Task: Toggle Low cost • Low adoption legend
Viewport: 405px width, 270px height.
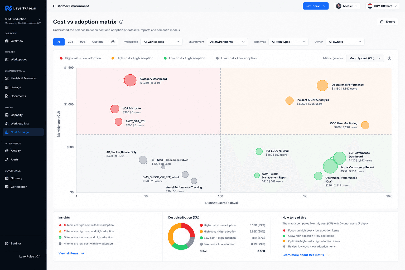Action: click(x=236, y=58)
